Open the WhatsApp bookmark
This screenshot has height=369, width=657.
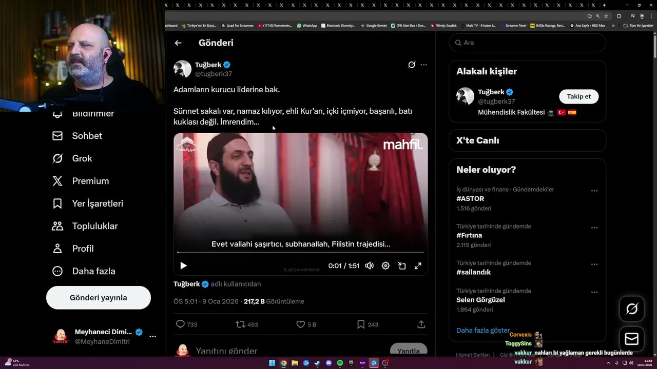point(307,25)
